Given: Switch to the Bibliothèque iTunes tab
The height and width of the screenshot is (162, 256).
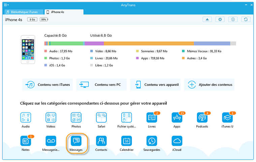Looking at the screenshot, I should pos(24,12).
